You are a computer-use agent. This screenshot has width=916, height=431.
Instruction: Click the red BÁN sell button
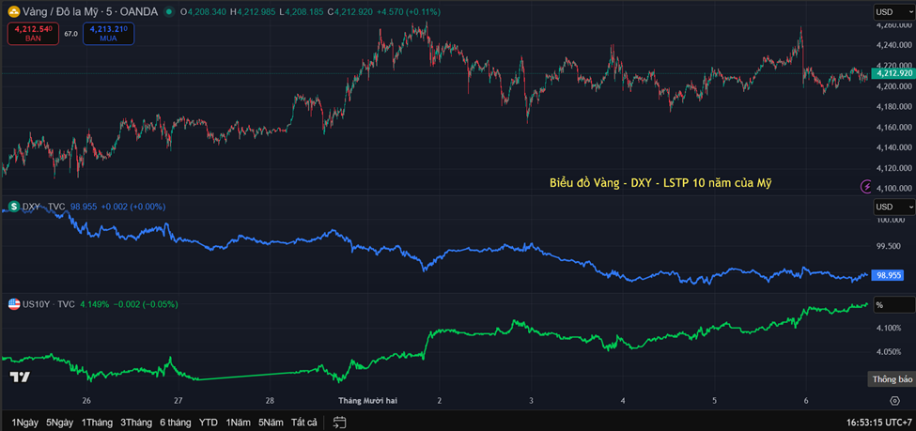34,34
